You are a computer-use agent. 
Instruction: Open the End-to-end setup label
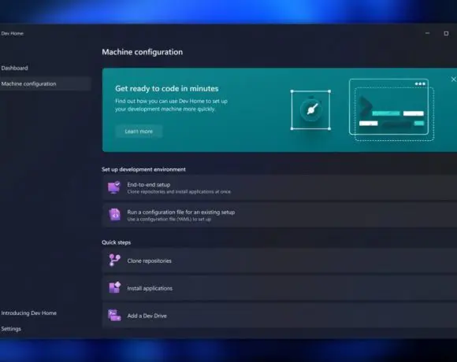point(149,184)
